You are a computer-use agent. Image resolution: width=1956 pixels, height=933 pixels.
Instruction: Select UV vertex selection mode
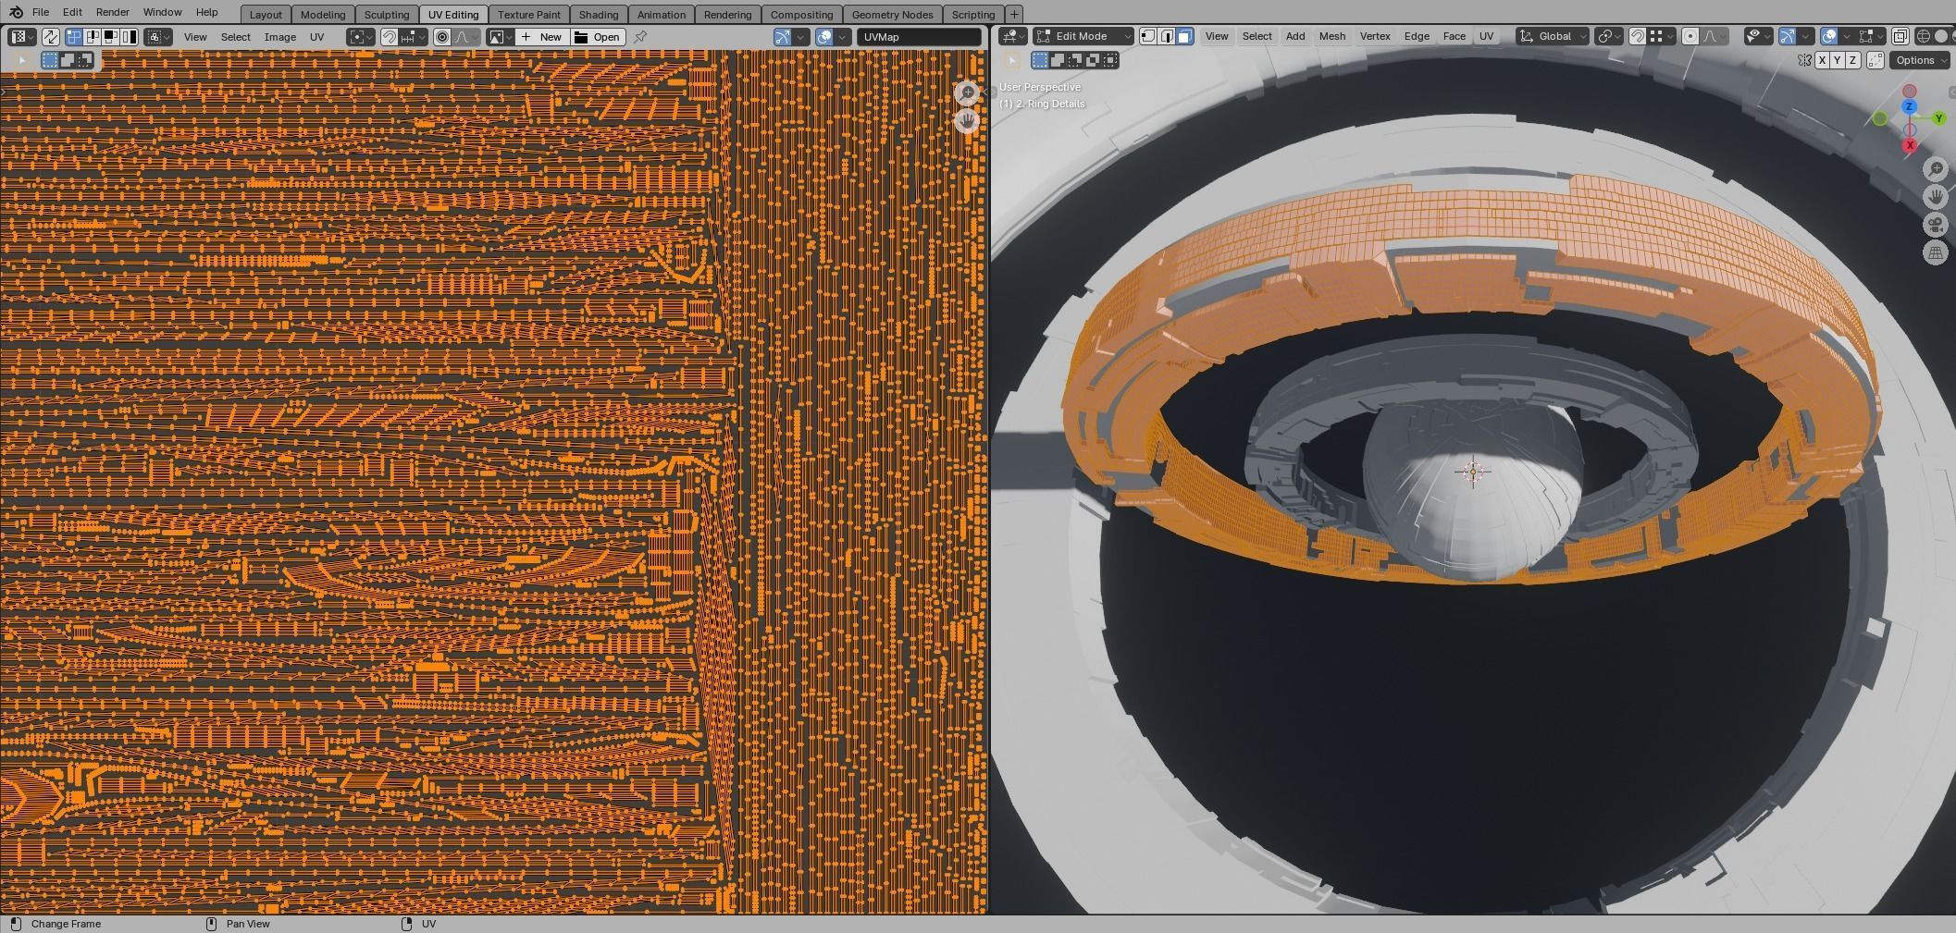73,37
